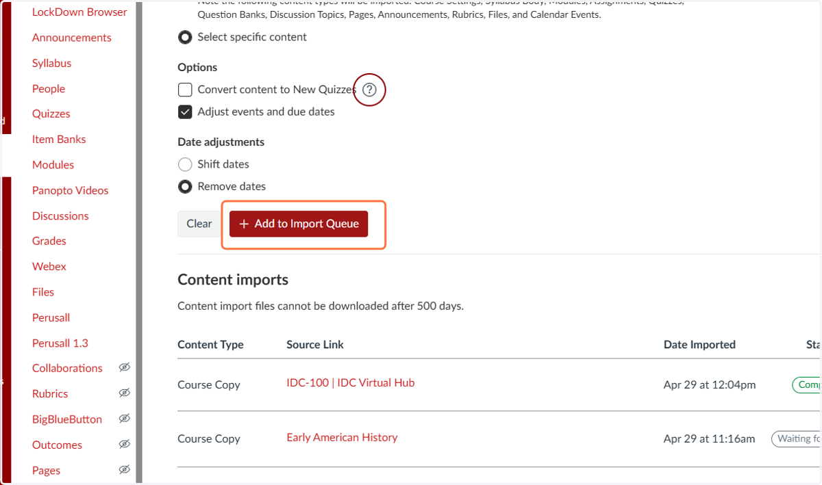Choose the Select specific content radio button
The height and width of the screenshot is (485, 822).
(x=185, y=37)
